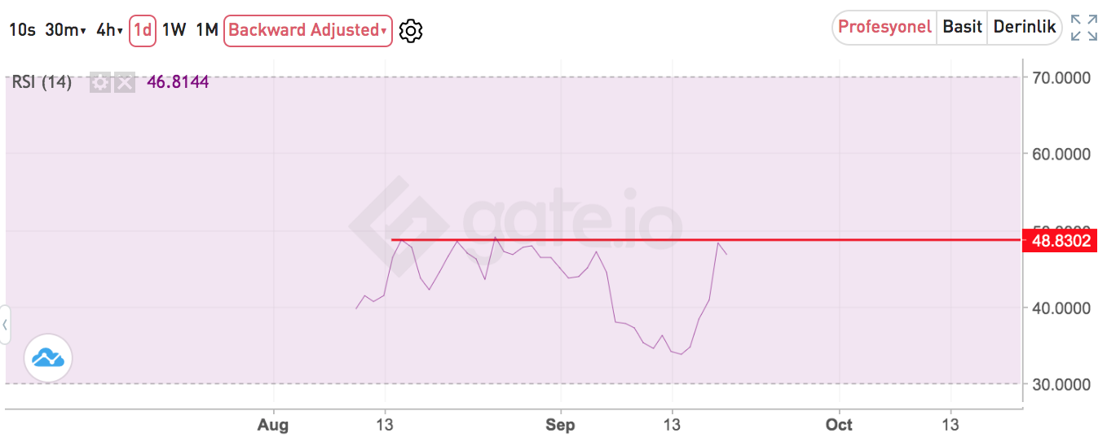Expand the left side panel handle
The image size is (1107, 446).
4,325
